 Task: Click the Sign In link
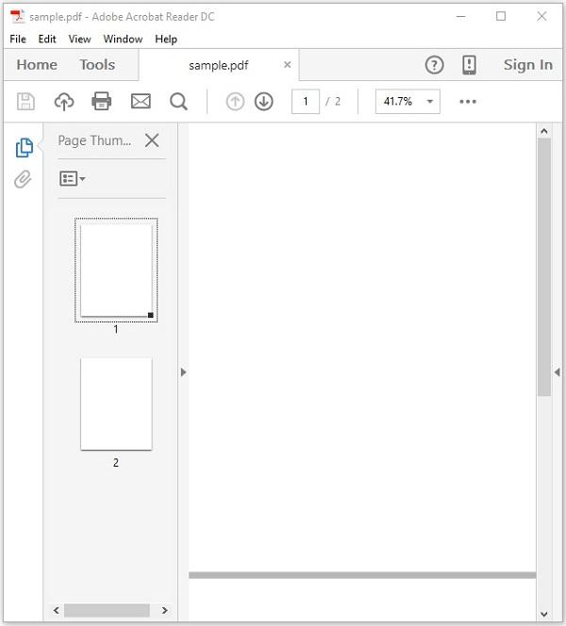pos(528,65)
